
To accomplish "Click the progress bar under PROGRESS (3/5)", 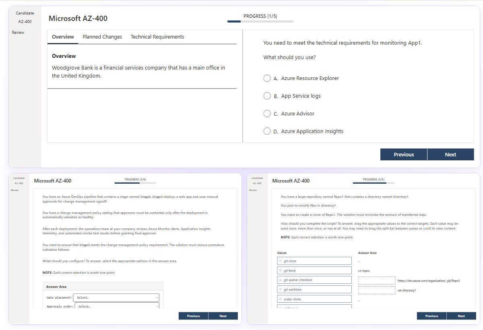I will [135, 183].
